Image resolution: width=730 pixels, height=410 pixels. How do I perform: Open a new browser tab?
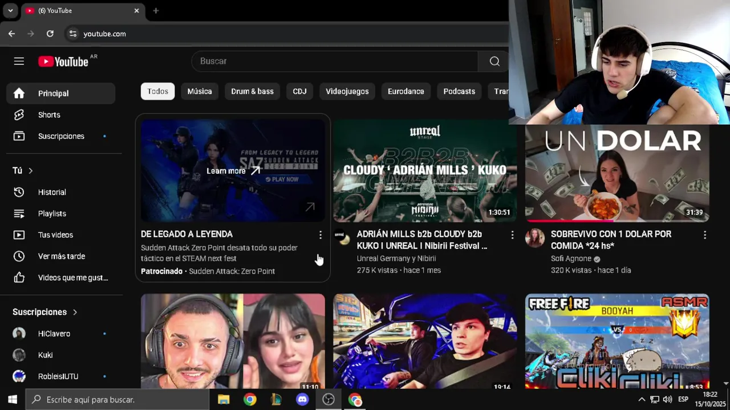click(x=156, y=10)
